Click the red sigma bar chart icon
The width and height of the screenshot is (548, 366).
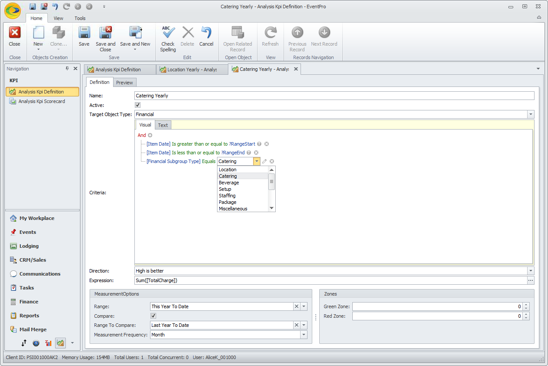(48, 343)
